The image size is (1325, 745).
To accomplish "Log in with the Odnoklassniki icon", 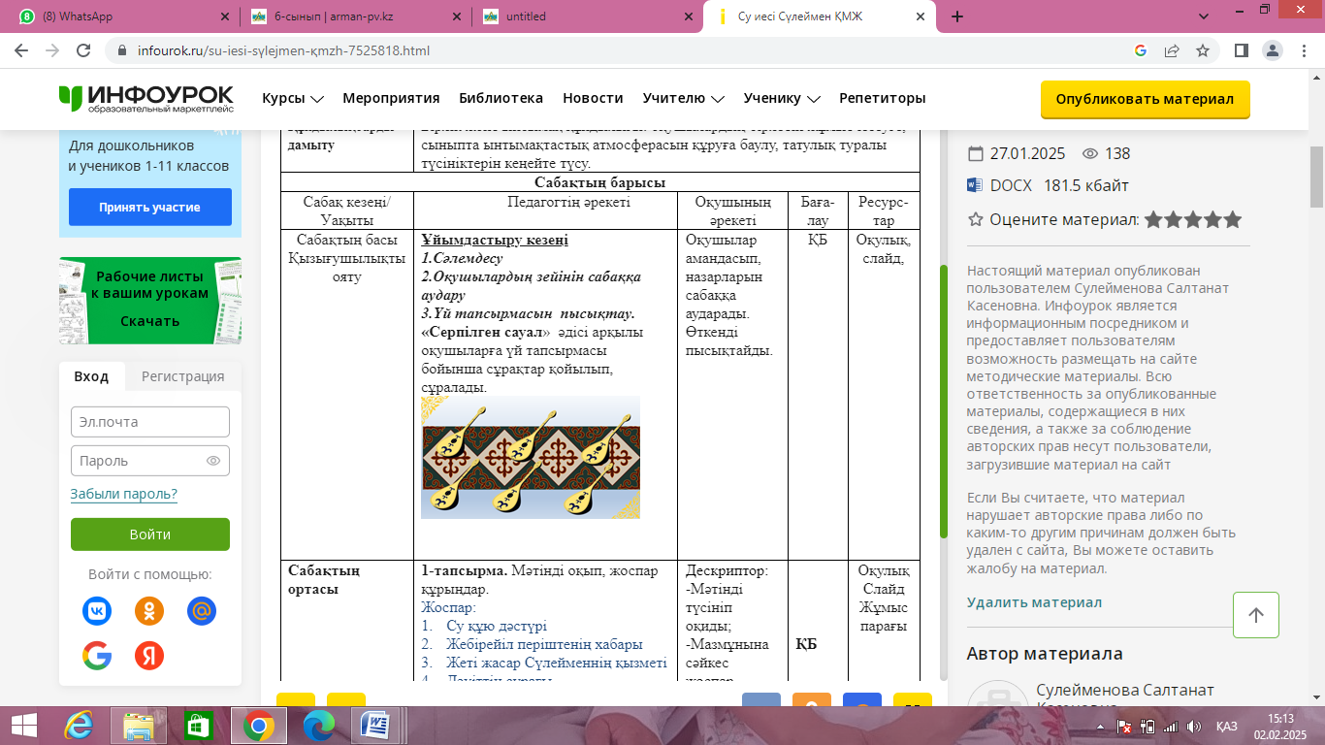I will (149, 611).
